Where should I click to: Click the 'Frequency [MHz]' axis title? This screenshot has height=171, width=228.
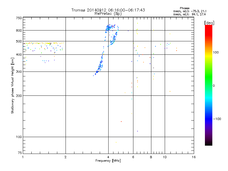pos(108,161)
